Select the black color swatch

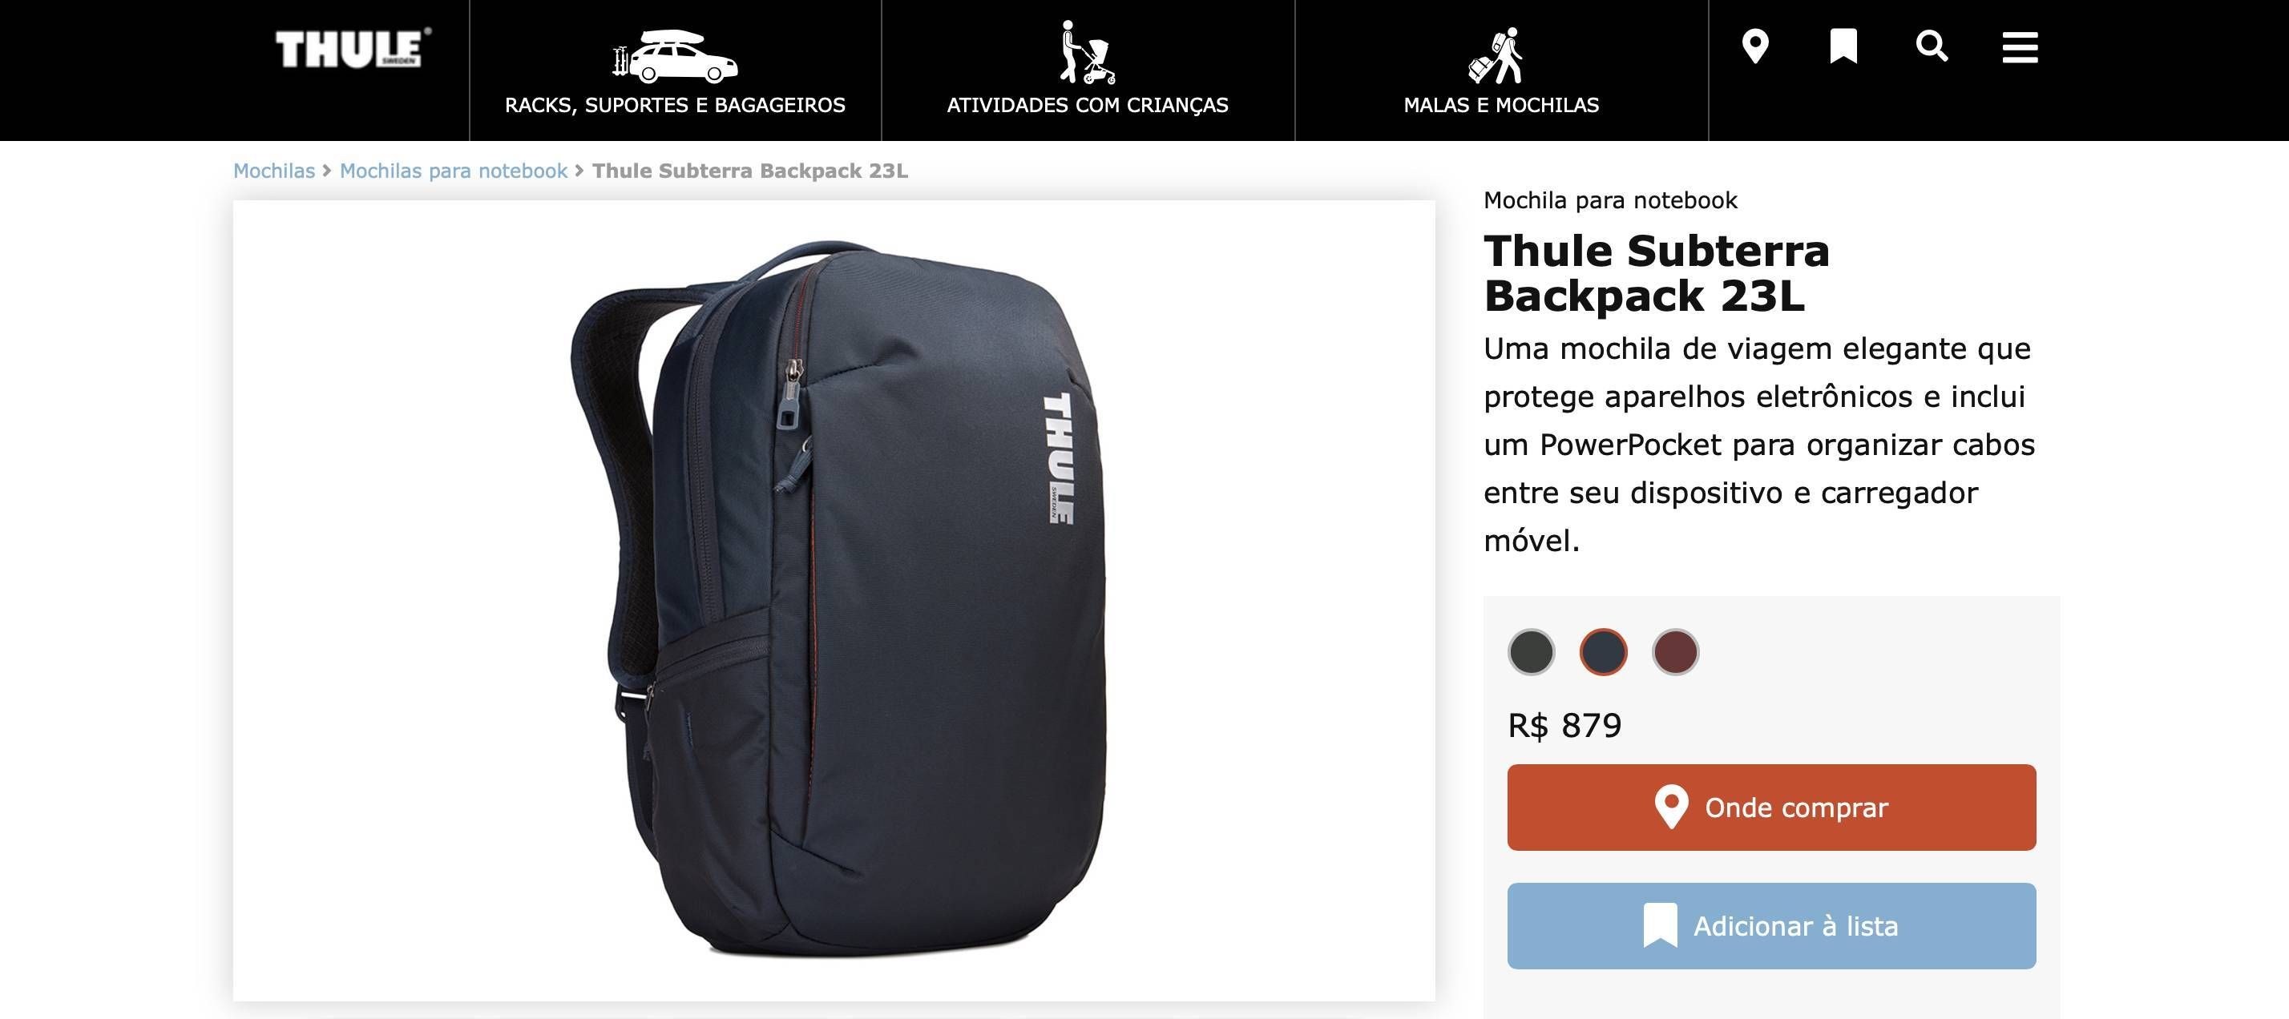point(1531,652)
